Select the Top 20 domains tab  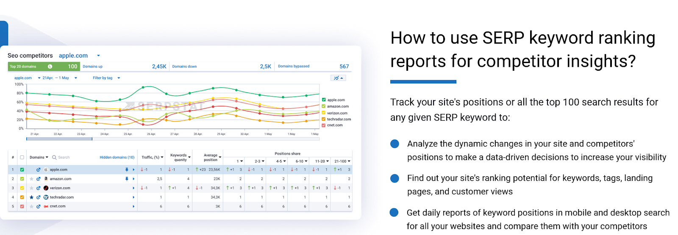coord(44,66)
